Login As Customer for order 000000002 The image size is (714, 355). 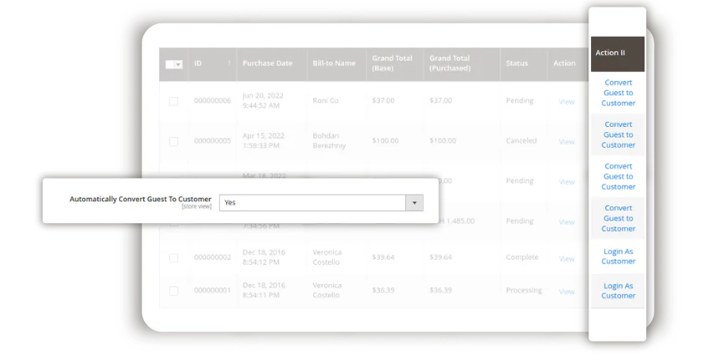click(618, 256)
